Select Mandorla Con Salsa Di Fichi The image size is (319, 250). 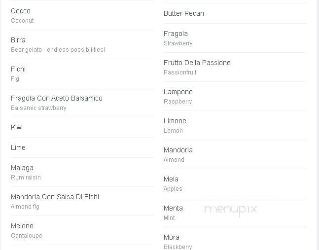pyautogui.click(x=82, y=201)
